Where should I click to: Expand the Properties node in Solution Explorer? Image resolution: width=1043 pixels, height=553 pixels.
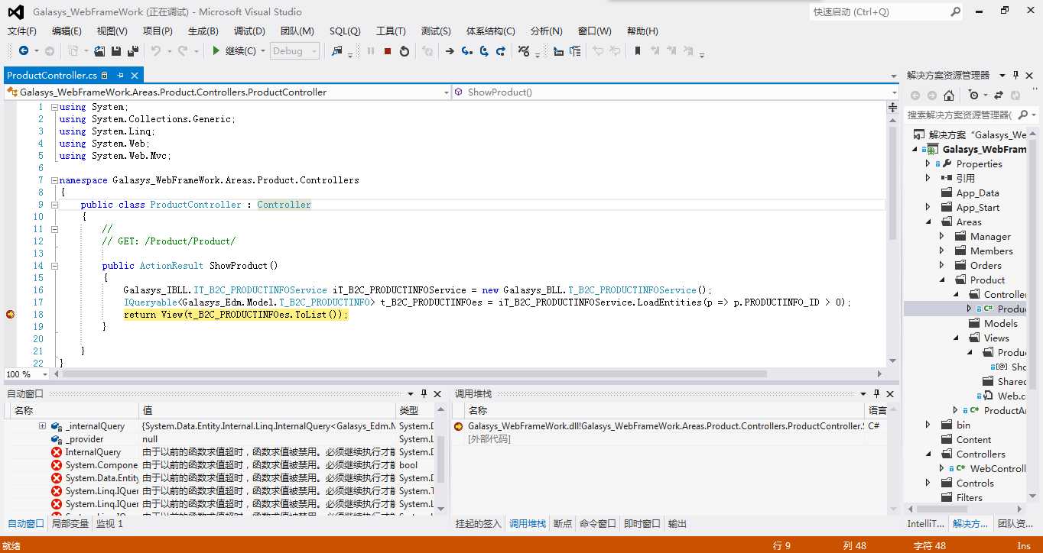928,163
